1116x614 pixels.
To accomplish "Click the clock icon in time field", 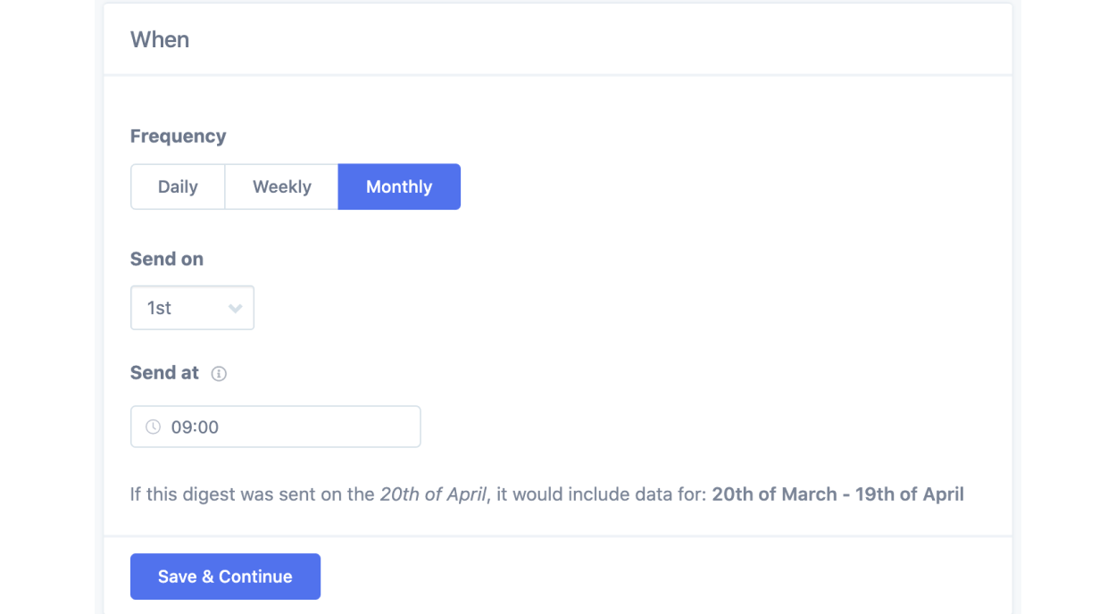I will [x=154, y=427].
